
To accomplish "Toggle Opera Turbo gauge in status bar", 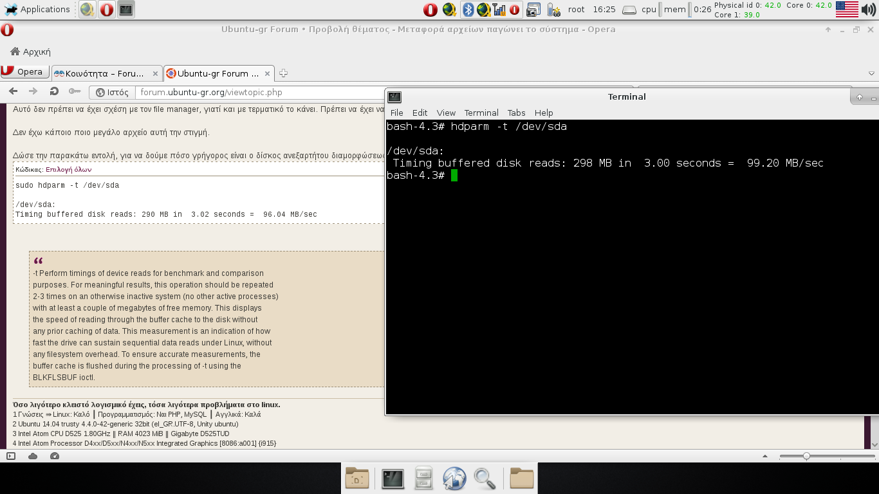I will 55,456.
